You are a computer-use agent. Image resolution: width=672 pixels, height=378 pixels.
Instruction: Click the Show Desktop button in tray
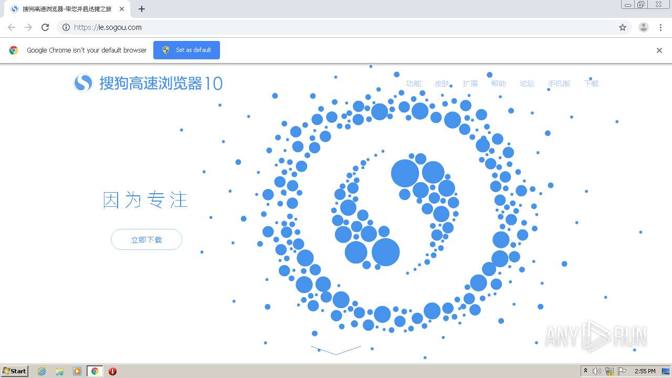pyautogui.click(x=666, y=371)
